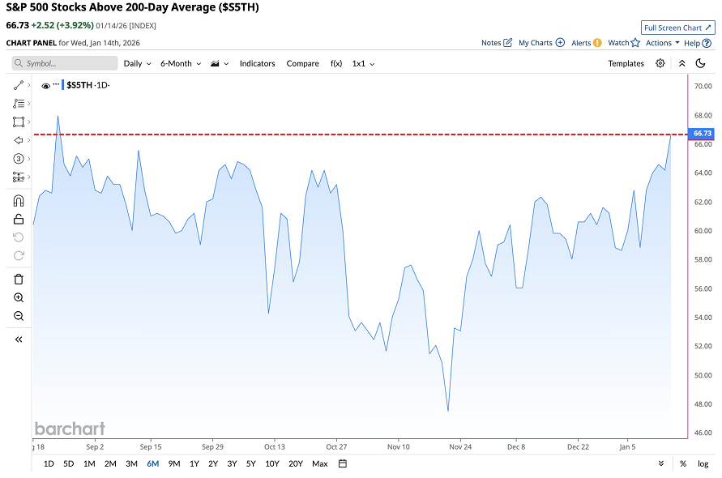The width and height of the screenshot is (722, 478).
Task: Select the Max time range
Action: 320,463
